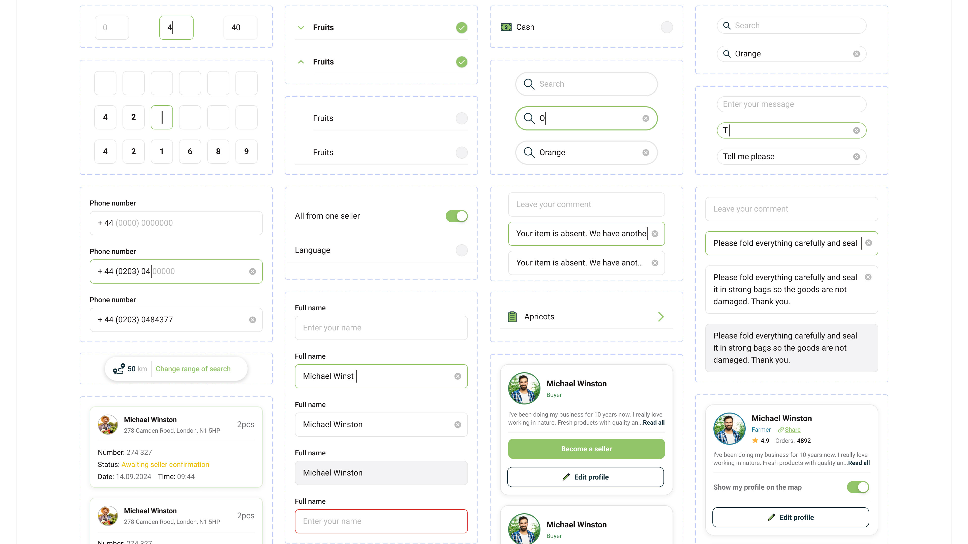Click the 'Orders: 4892' text
The height and width of the screenshot is (544, 968).
point(793,440)
